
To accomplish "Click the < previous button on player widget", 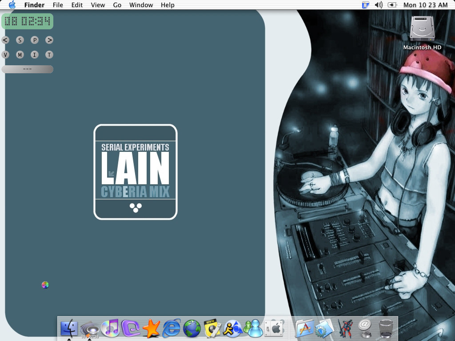I will click(5, 40).
